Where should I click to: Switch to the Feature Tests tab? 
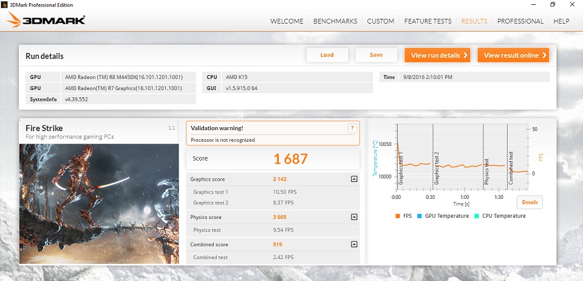click(428, 21)
